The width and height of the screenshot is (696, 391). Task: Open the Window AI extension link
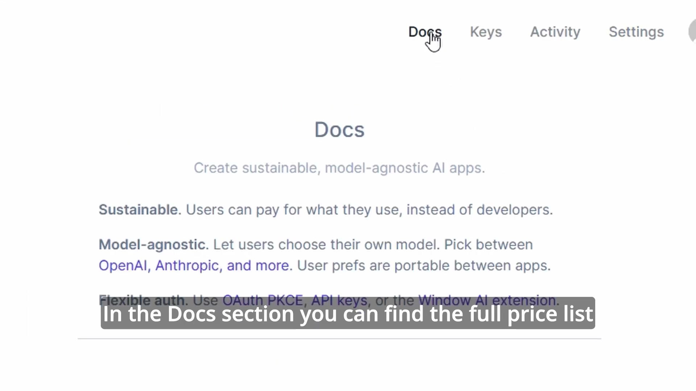pos(487,300)
